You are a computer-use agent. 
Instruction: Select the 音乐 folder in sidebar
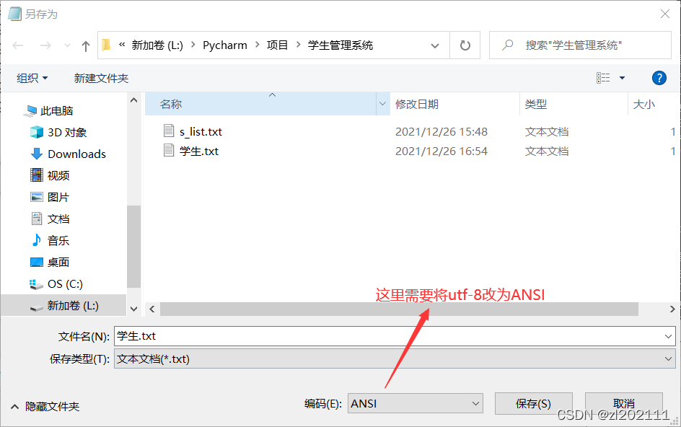[x=58, y=240]
